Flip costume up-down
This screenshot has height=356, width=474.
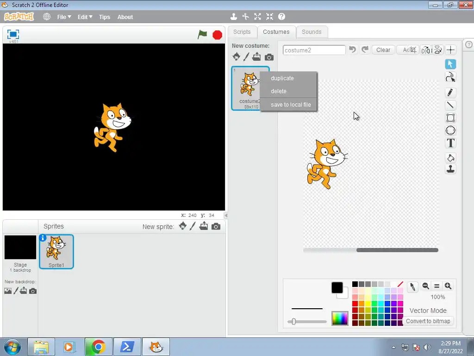tap(438, 50)
